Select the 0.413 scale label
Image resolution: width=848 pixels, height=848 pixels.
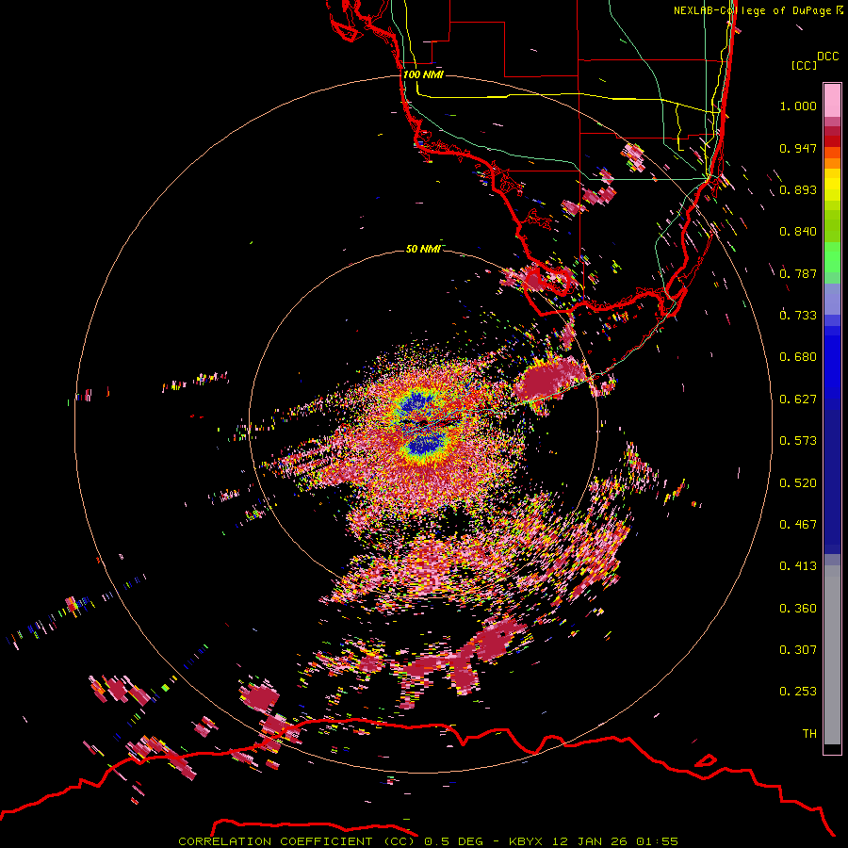[798, 566]
